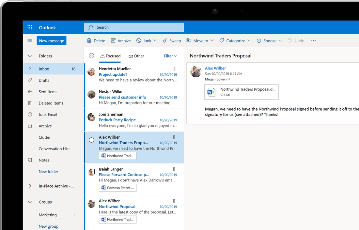The height and width of the screenshot is (230, 359).
Task: Click the Archive folder icon in sidebar
Action: (30, 126)
